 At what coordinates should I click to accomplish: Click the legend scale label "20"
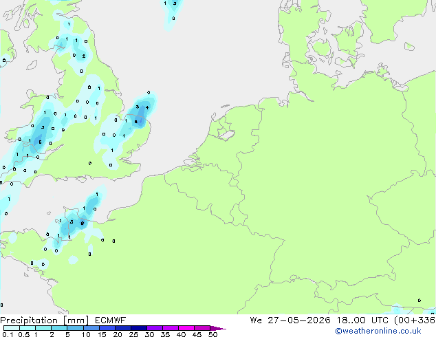pyautogui.click(x=118, y=334)
